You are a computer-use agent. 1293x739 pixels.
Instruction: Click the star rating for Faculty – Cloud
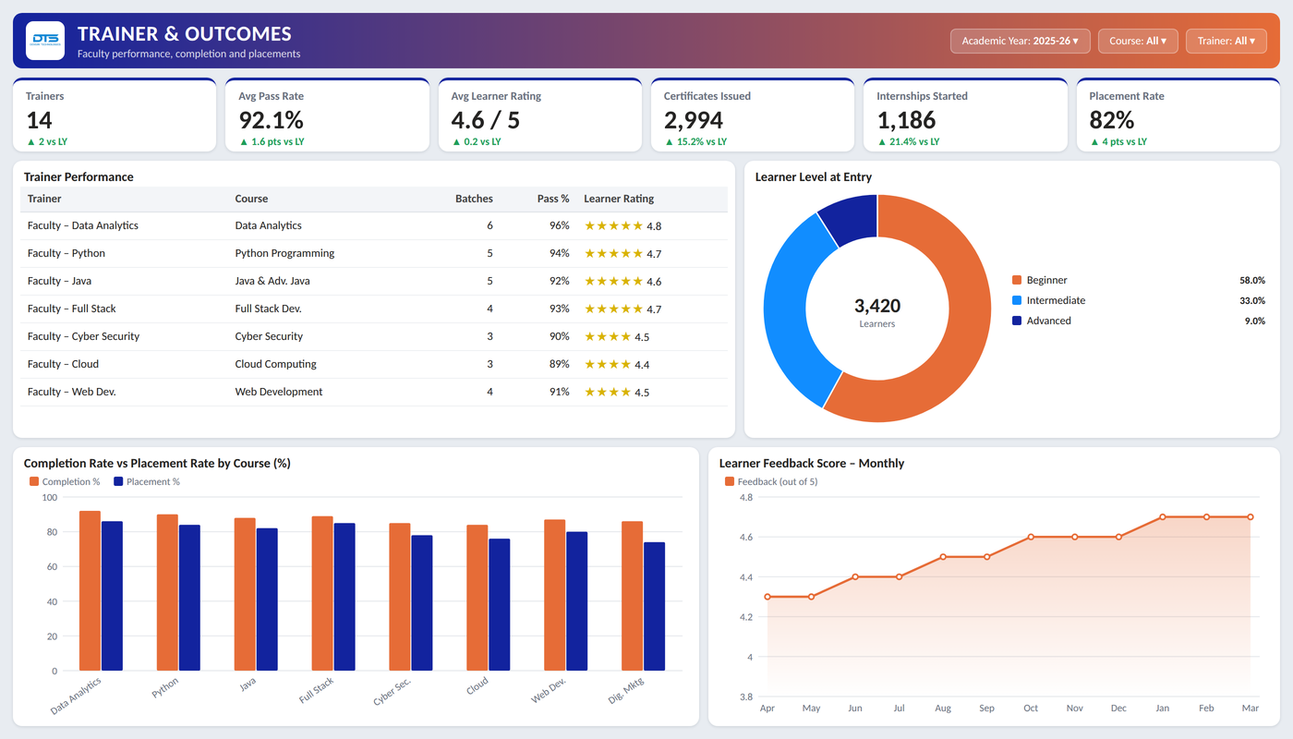pyautogui.click(x=608, y=364)
